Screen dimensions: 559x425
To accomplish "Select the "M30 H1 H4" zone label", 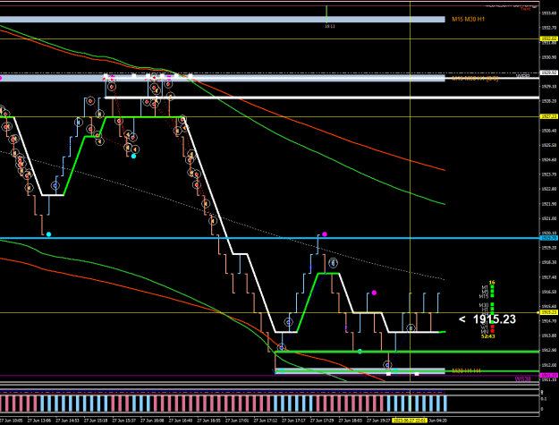I will [x=466, y=370].
